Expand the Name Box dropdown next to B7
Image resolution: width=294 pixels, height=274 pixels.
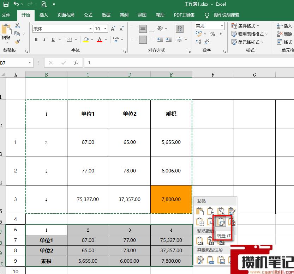[x=30, y=62]
